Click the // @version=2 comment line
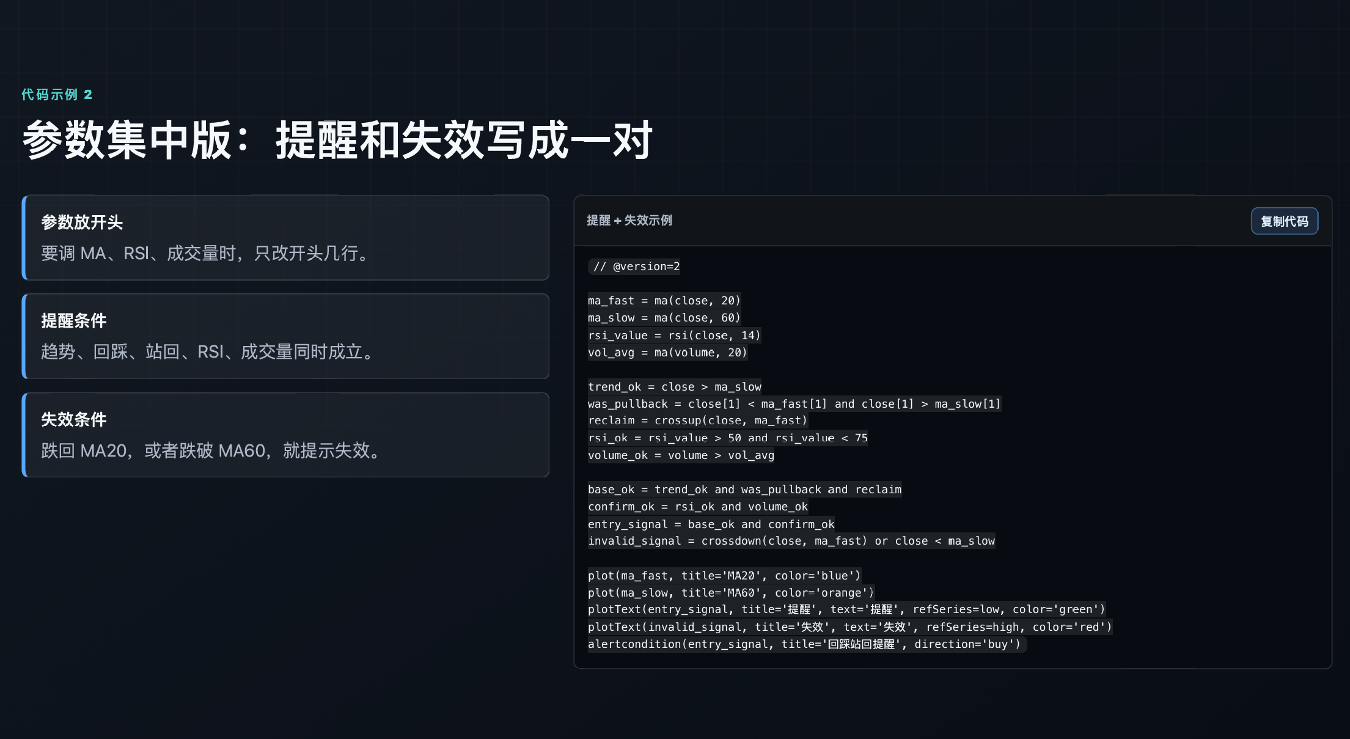This screenshot has height=739, width=1350. click(634, 267)
